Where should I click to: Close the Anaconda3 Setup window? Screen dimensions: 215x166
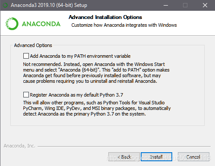click(205, 5)
